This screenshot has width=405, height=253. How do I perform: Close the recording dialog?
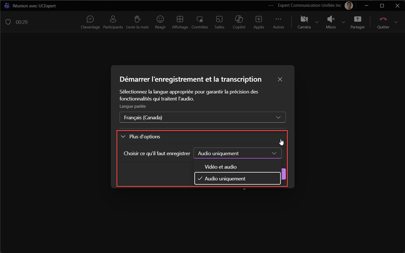[x=280, y=79]
